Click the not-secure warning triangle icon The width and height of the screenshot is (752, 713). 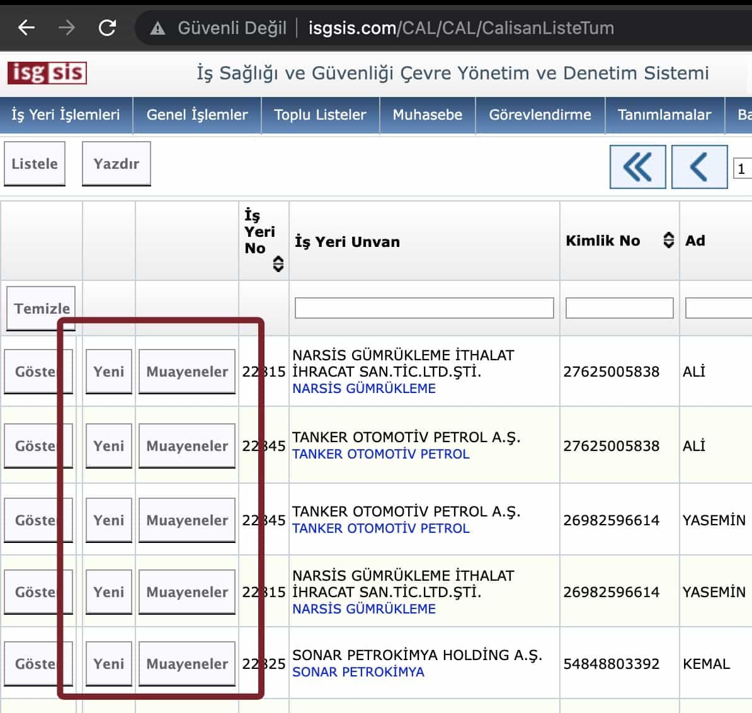pos(157,28)
